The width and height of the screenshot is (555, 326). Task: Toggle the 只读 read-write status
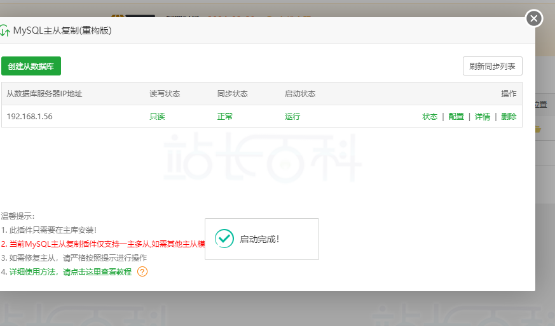coord(157,117)
